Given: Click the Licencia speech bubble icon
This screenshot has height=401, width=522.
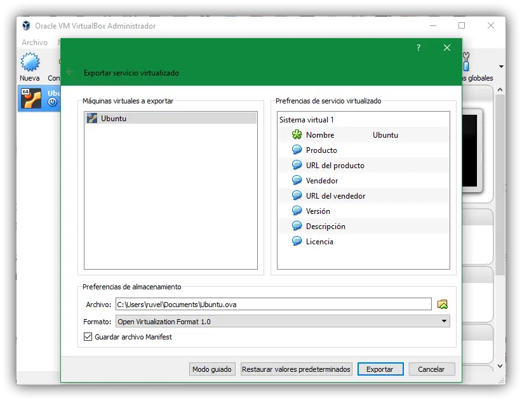Looking at the screenshot, I should point(297,241).
